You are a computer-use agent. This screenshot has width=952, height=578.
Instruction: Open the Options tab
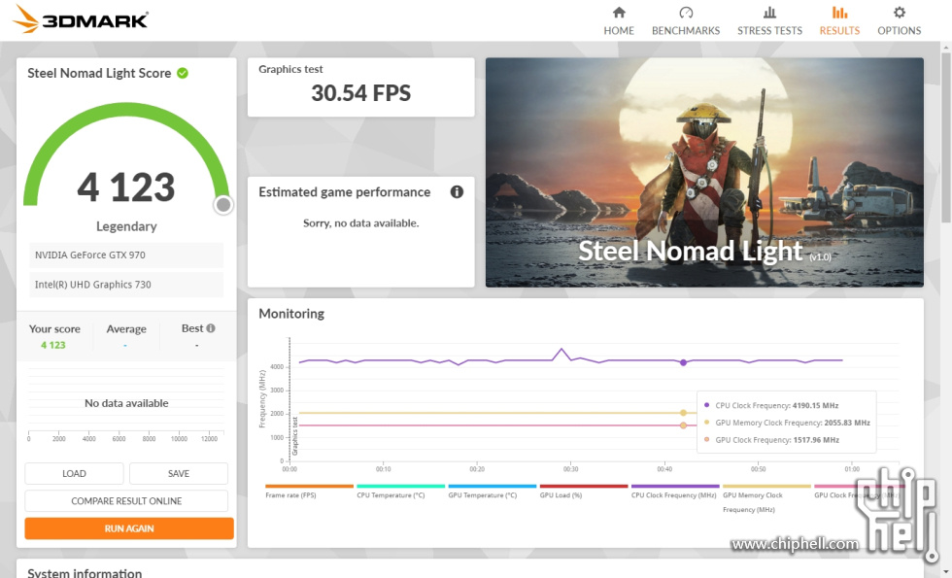900,20
